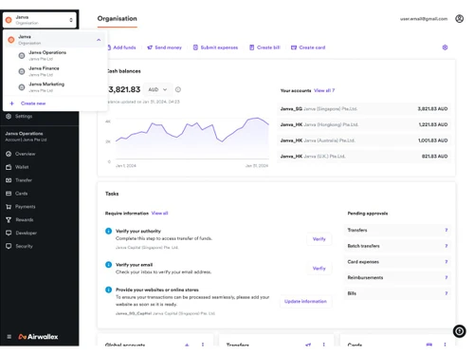Open the dashboard settings gear icon

coord(445,47)
